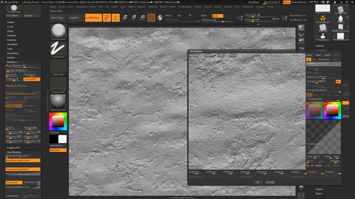Expand the Orientation brush section
The image size is (355, 199).
[x=13, y=53]
